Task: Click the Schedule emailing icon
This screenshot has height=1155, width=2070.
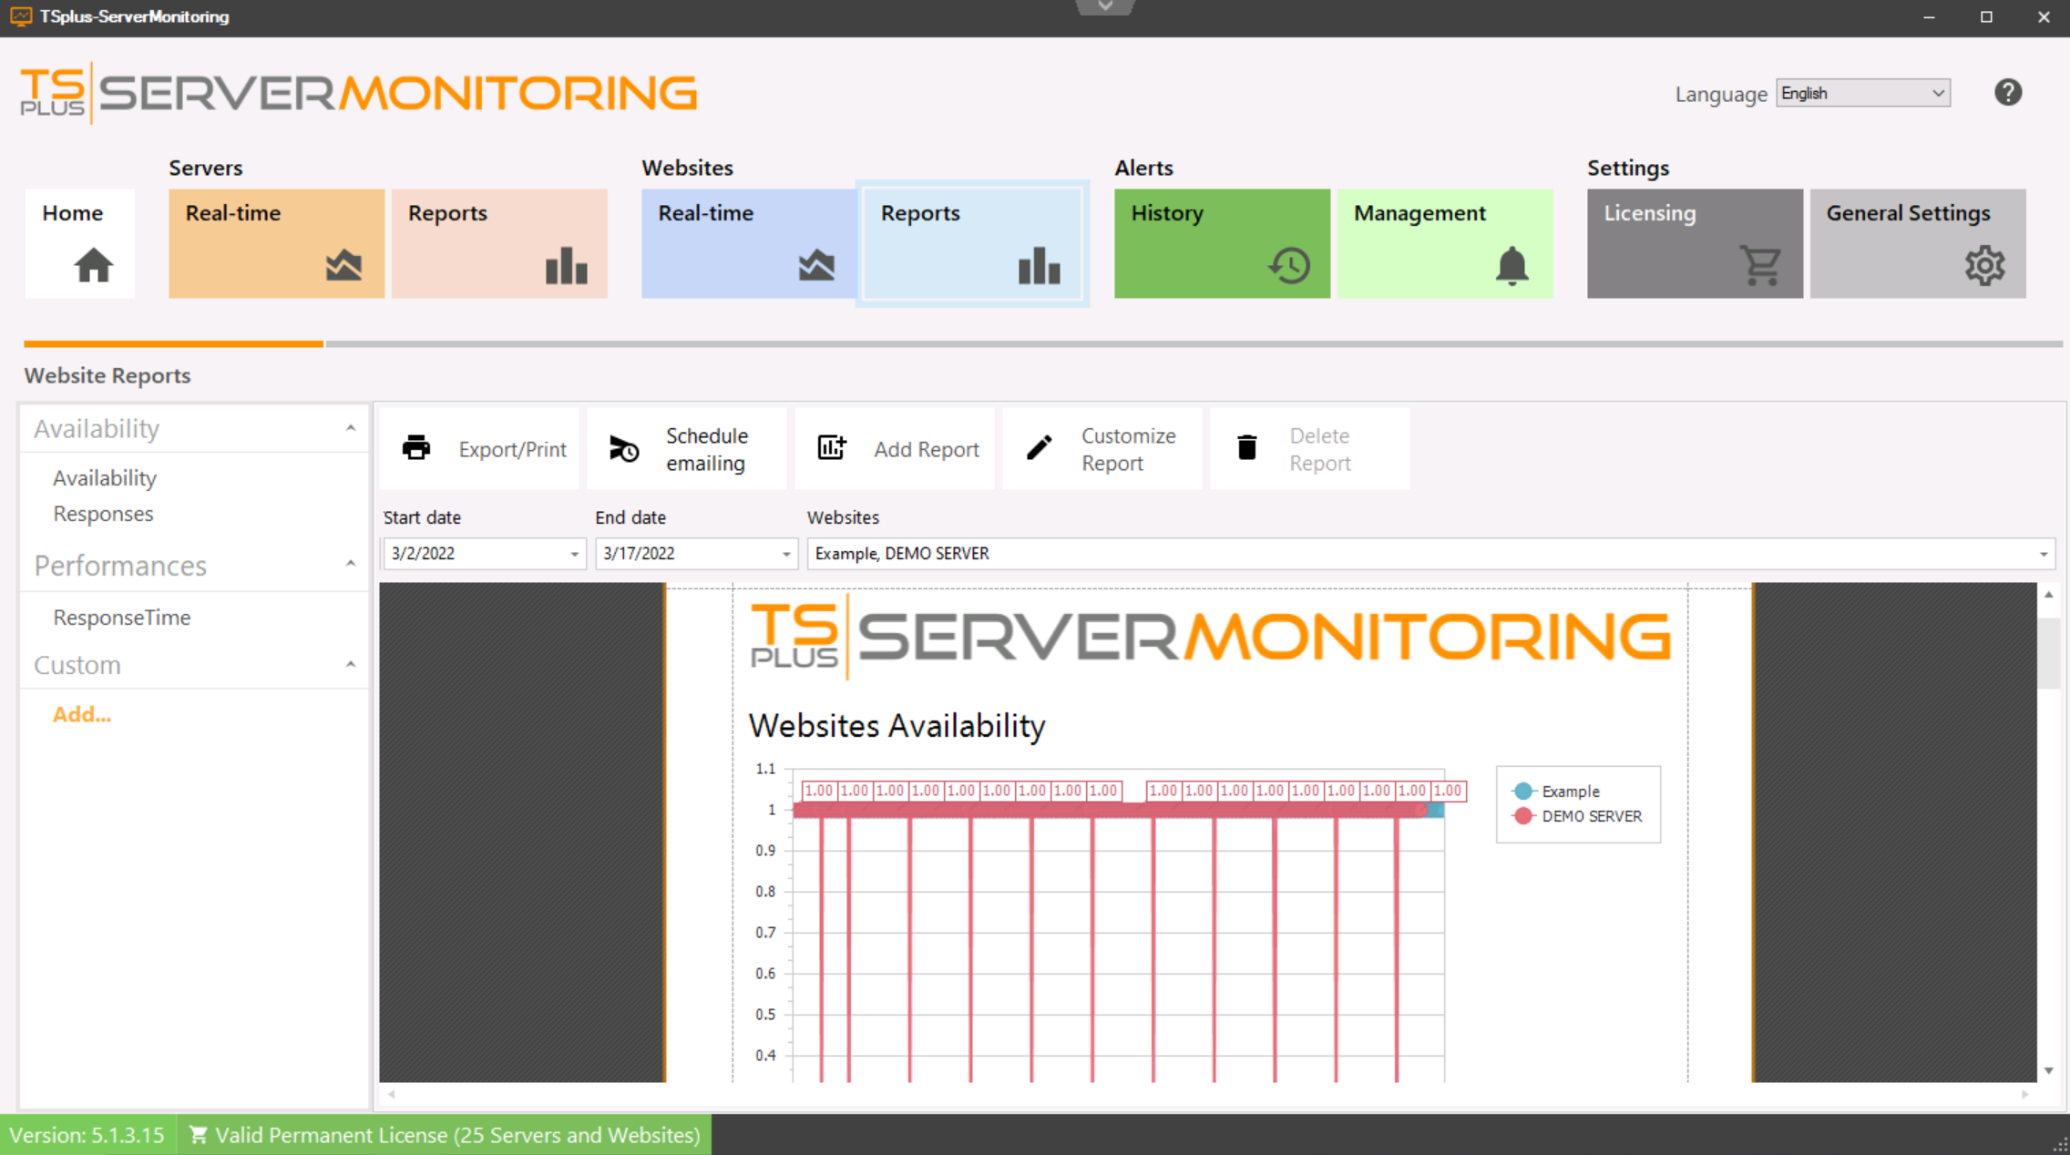Action: 624,448
